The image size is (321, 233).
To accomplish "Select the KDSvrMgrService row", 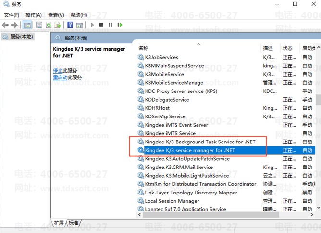I will tap(226, 116).
